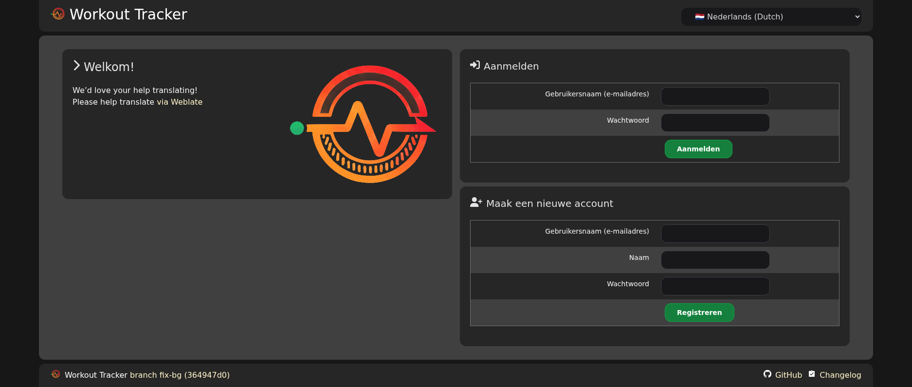Focus the login Wachtwoord field

pyautogui.click(x=715, y=123)
